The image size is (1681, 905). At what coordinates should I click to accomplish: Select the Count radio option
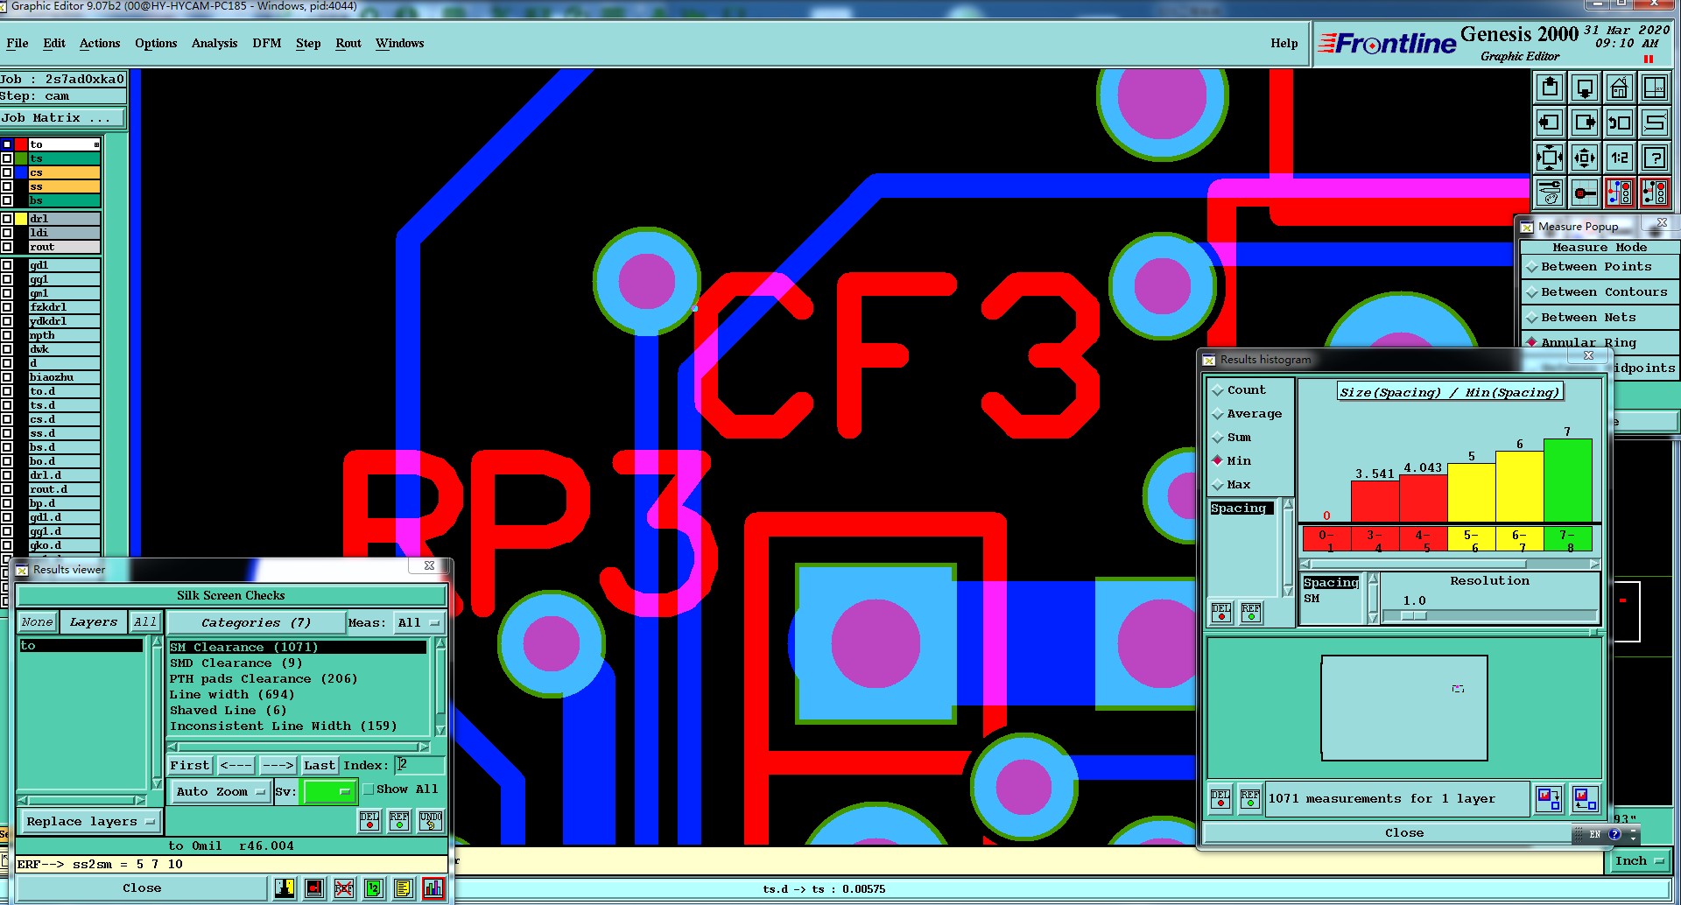pos(1238,390)
